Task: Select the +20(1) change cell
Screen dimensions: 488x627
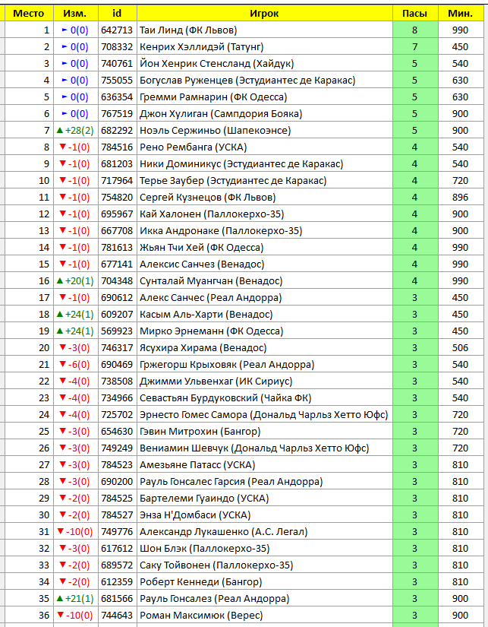Action: click(75, 281)
